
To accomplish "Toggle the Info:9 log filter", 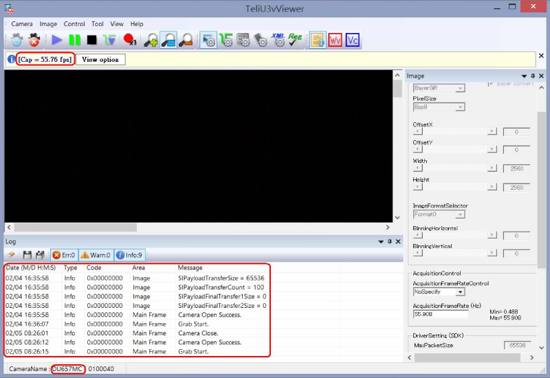I will (129, 255).
